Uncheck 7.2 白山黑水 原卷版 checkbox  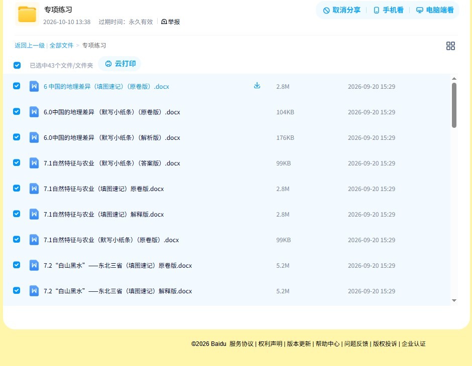17,265
